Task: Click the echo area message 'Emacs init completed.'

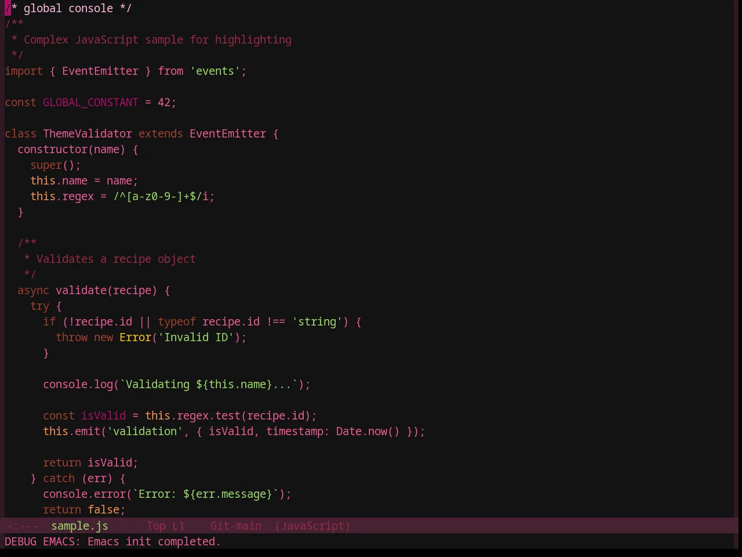Action: click(x=154, y=541)
